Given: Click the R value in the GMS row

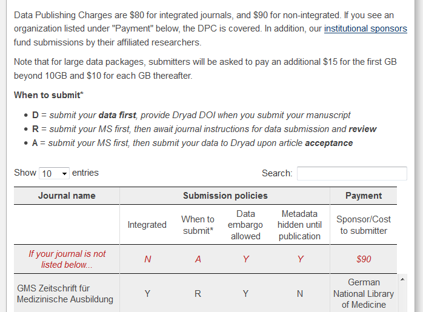Looking at the screenshot, I should (x=198, y=294).
